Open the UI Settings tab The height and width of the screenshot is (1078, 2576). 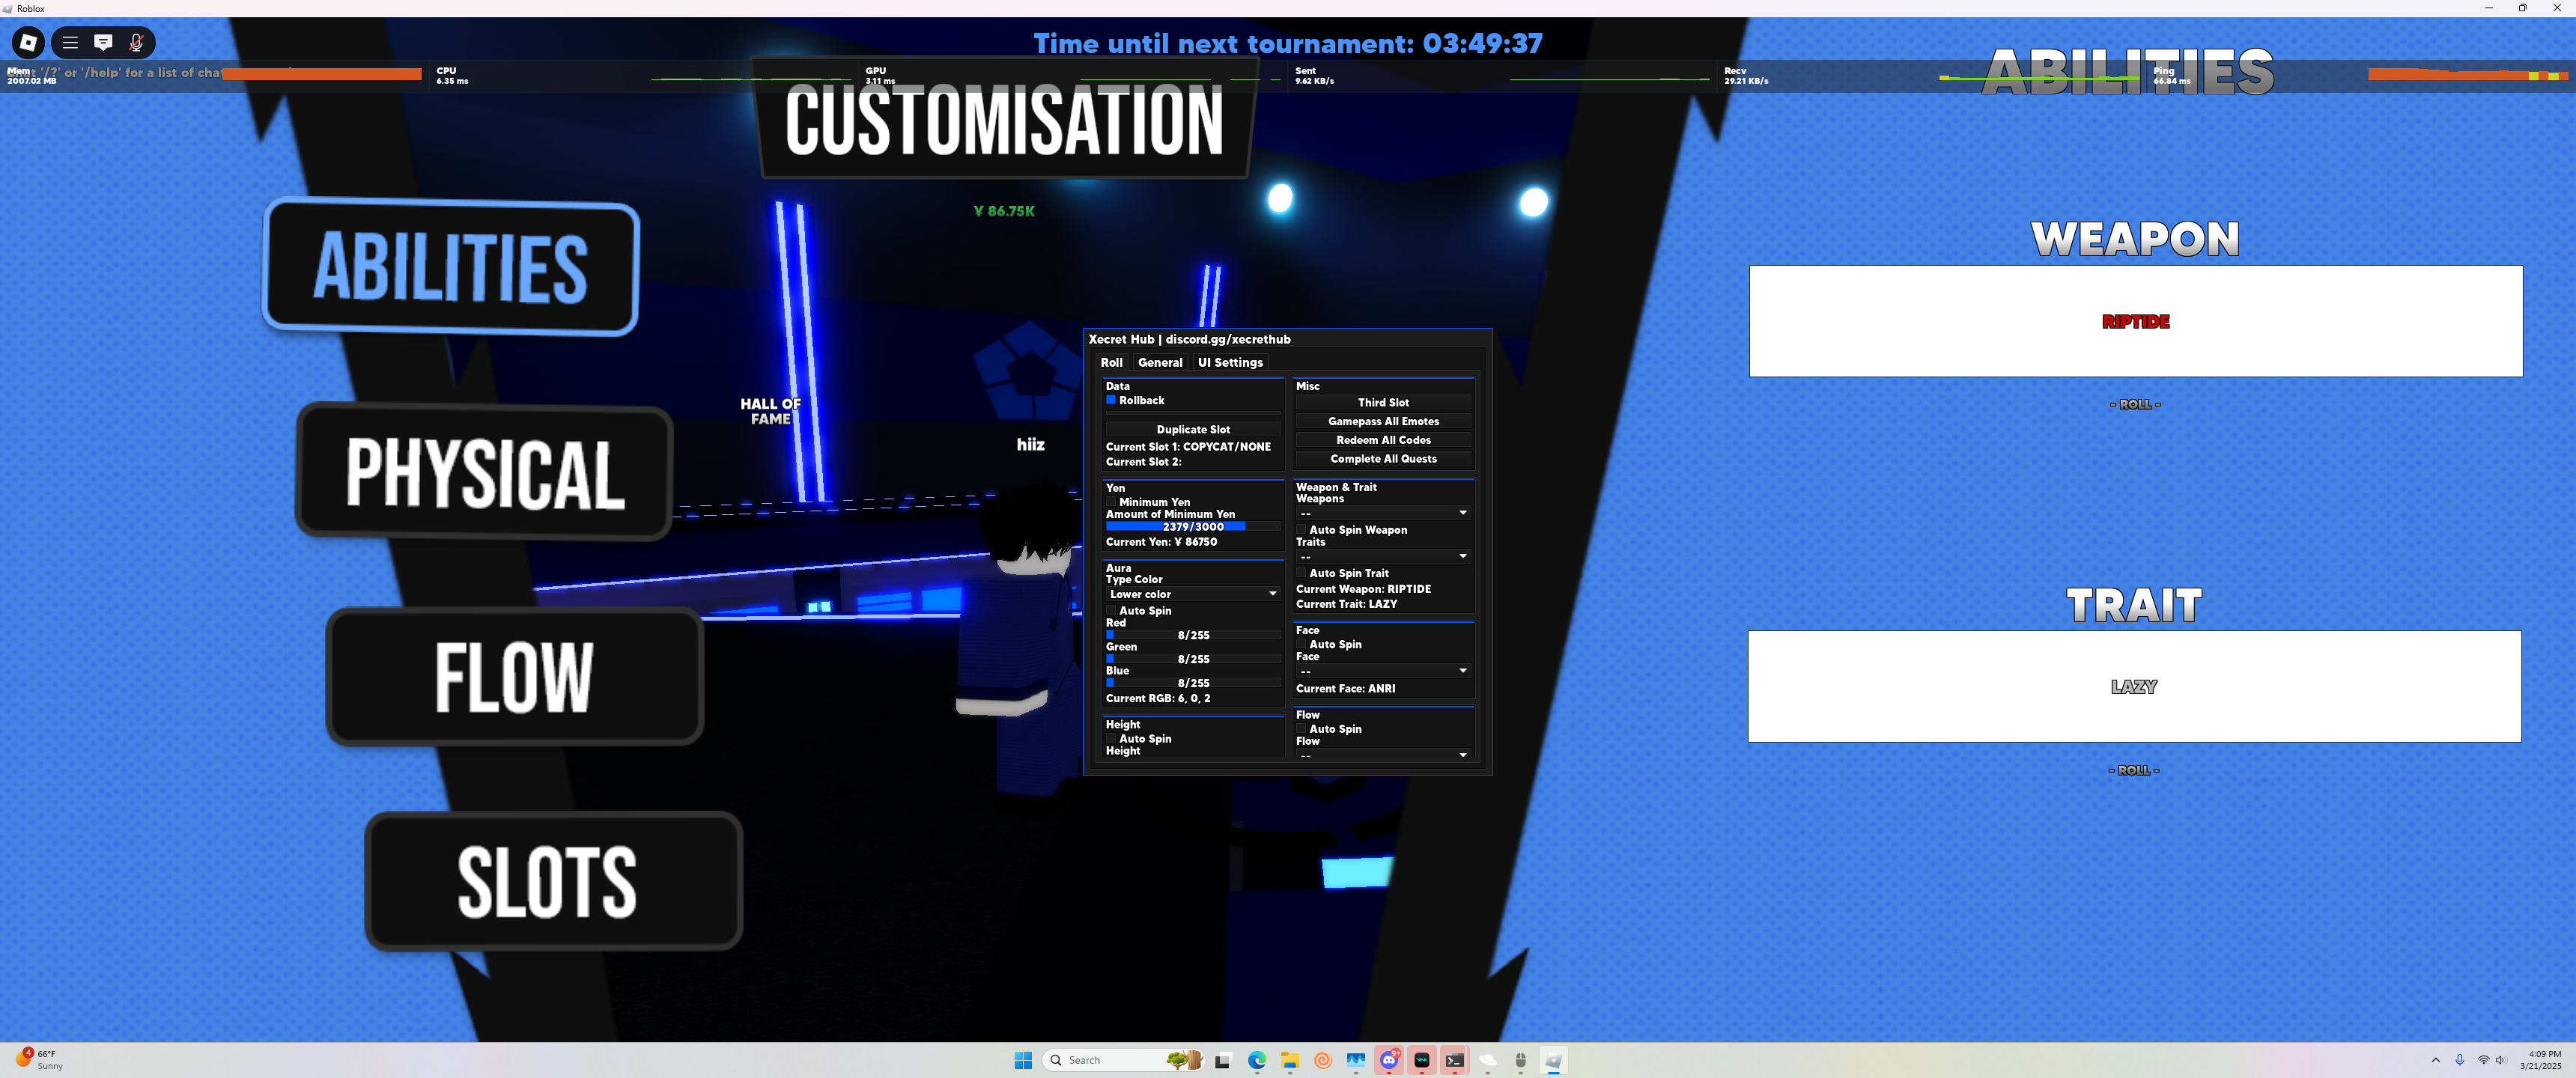click(x=1230, y=362)
